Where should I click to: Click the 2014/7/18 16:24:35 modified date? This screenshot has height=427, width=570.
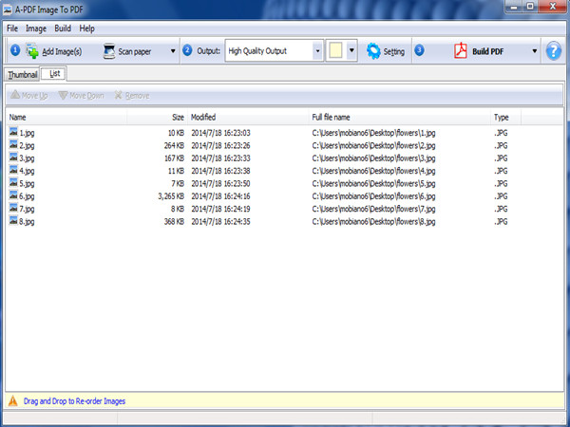[x=220, y=222]
